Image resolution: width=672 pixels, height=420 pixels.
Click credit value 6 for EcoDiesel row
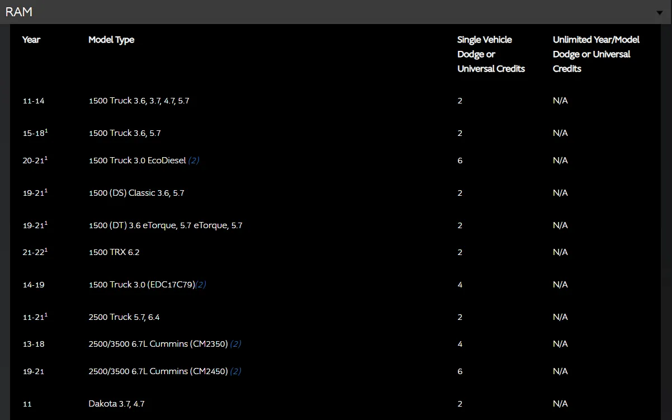pos(460,161)
